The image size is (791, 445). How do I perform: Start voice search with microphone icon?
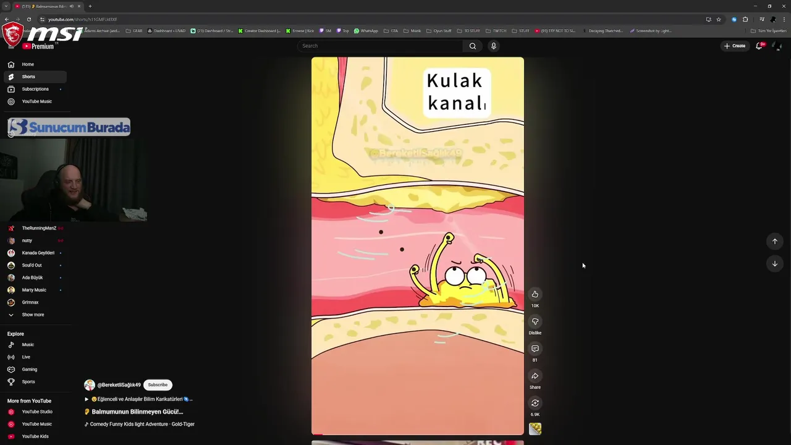coord(493,46)
